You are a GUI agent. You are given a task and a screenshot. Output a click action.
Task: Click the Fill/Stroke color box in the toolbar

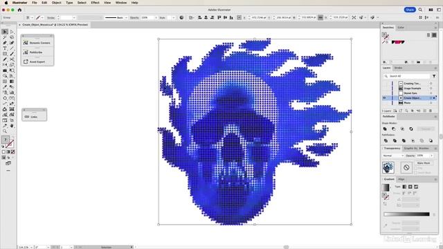point(5,140)
